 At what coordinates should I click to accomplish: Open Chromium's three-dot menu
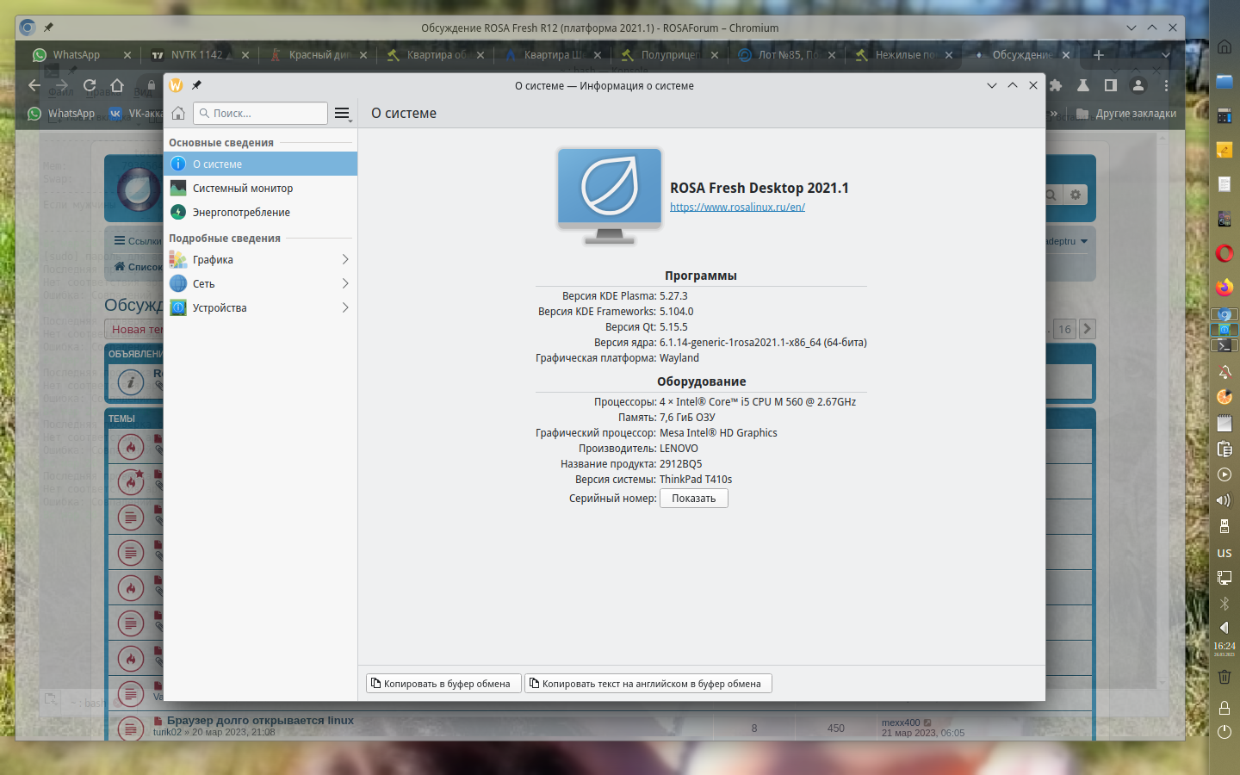coord(1166,85)
